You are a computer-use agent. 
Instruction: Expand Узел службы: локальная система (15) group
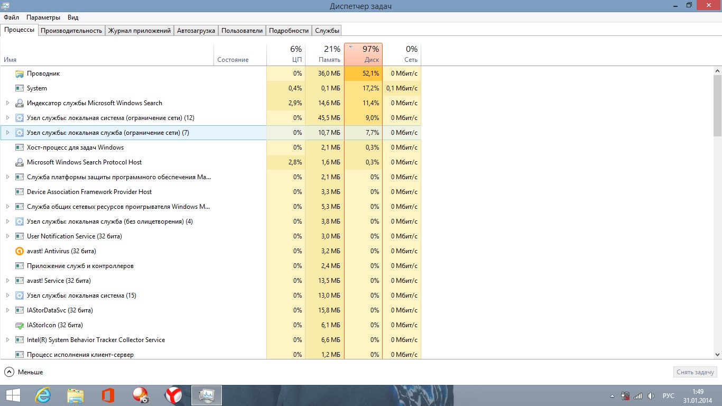point(7,296)
